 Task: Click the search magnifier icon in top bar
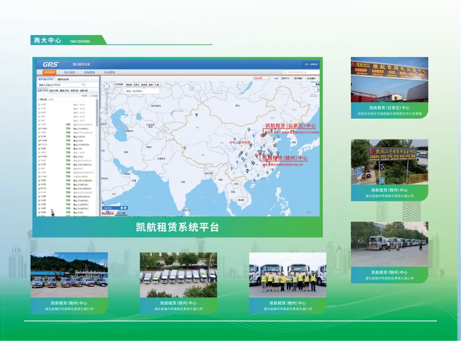coord(285,72)
